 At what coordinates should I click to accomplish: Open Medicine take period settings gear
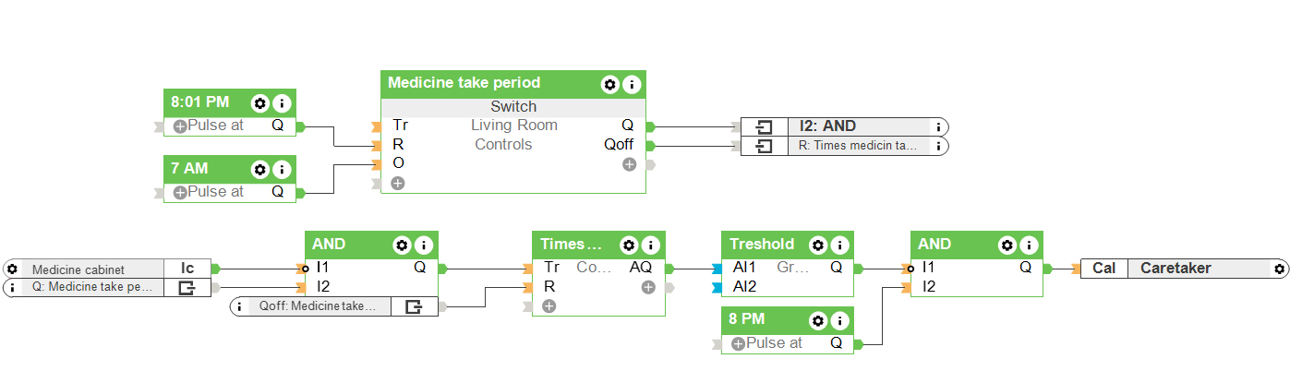(x=609, y=84)
